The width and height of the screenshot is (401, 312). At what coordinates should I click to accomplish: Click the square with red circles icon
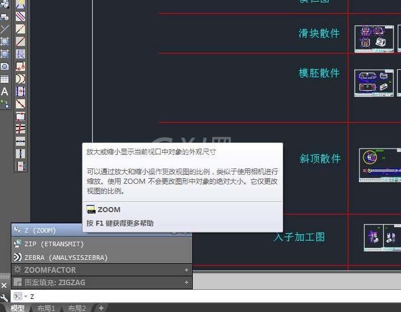click(20, 66)
